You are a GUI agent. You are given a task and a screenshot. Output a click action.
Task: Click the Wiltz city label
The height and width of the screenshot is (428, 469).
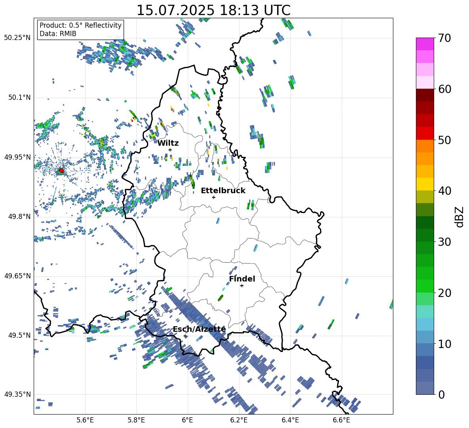tap(168, 143)
